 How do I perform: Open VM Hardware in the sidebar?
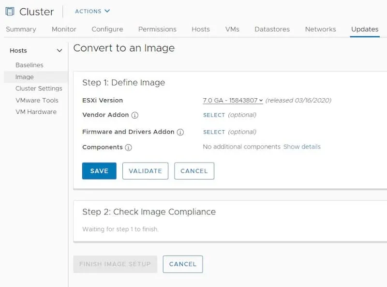tap(36, 112)
